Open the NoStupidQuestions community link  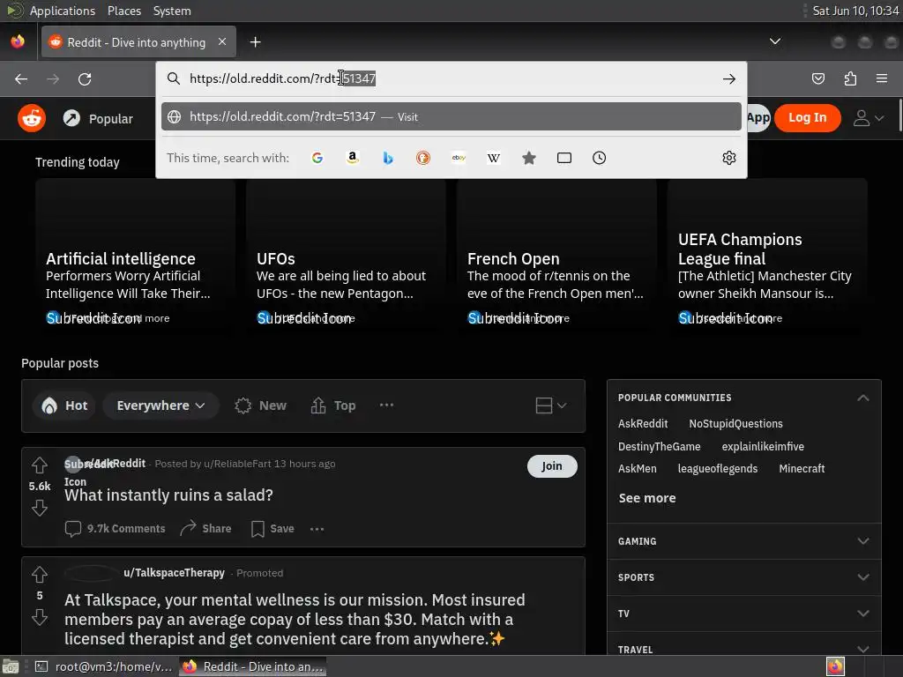tap(736, 424)
